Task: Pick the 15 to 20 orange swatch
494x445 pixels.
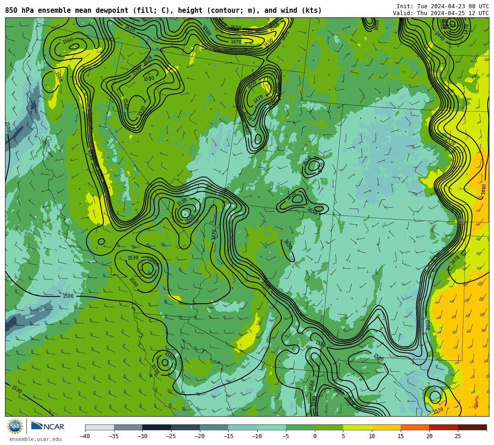Action: (415, 427)
